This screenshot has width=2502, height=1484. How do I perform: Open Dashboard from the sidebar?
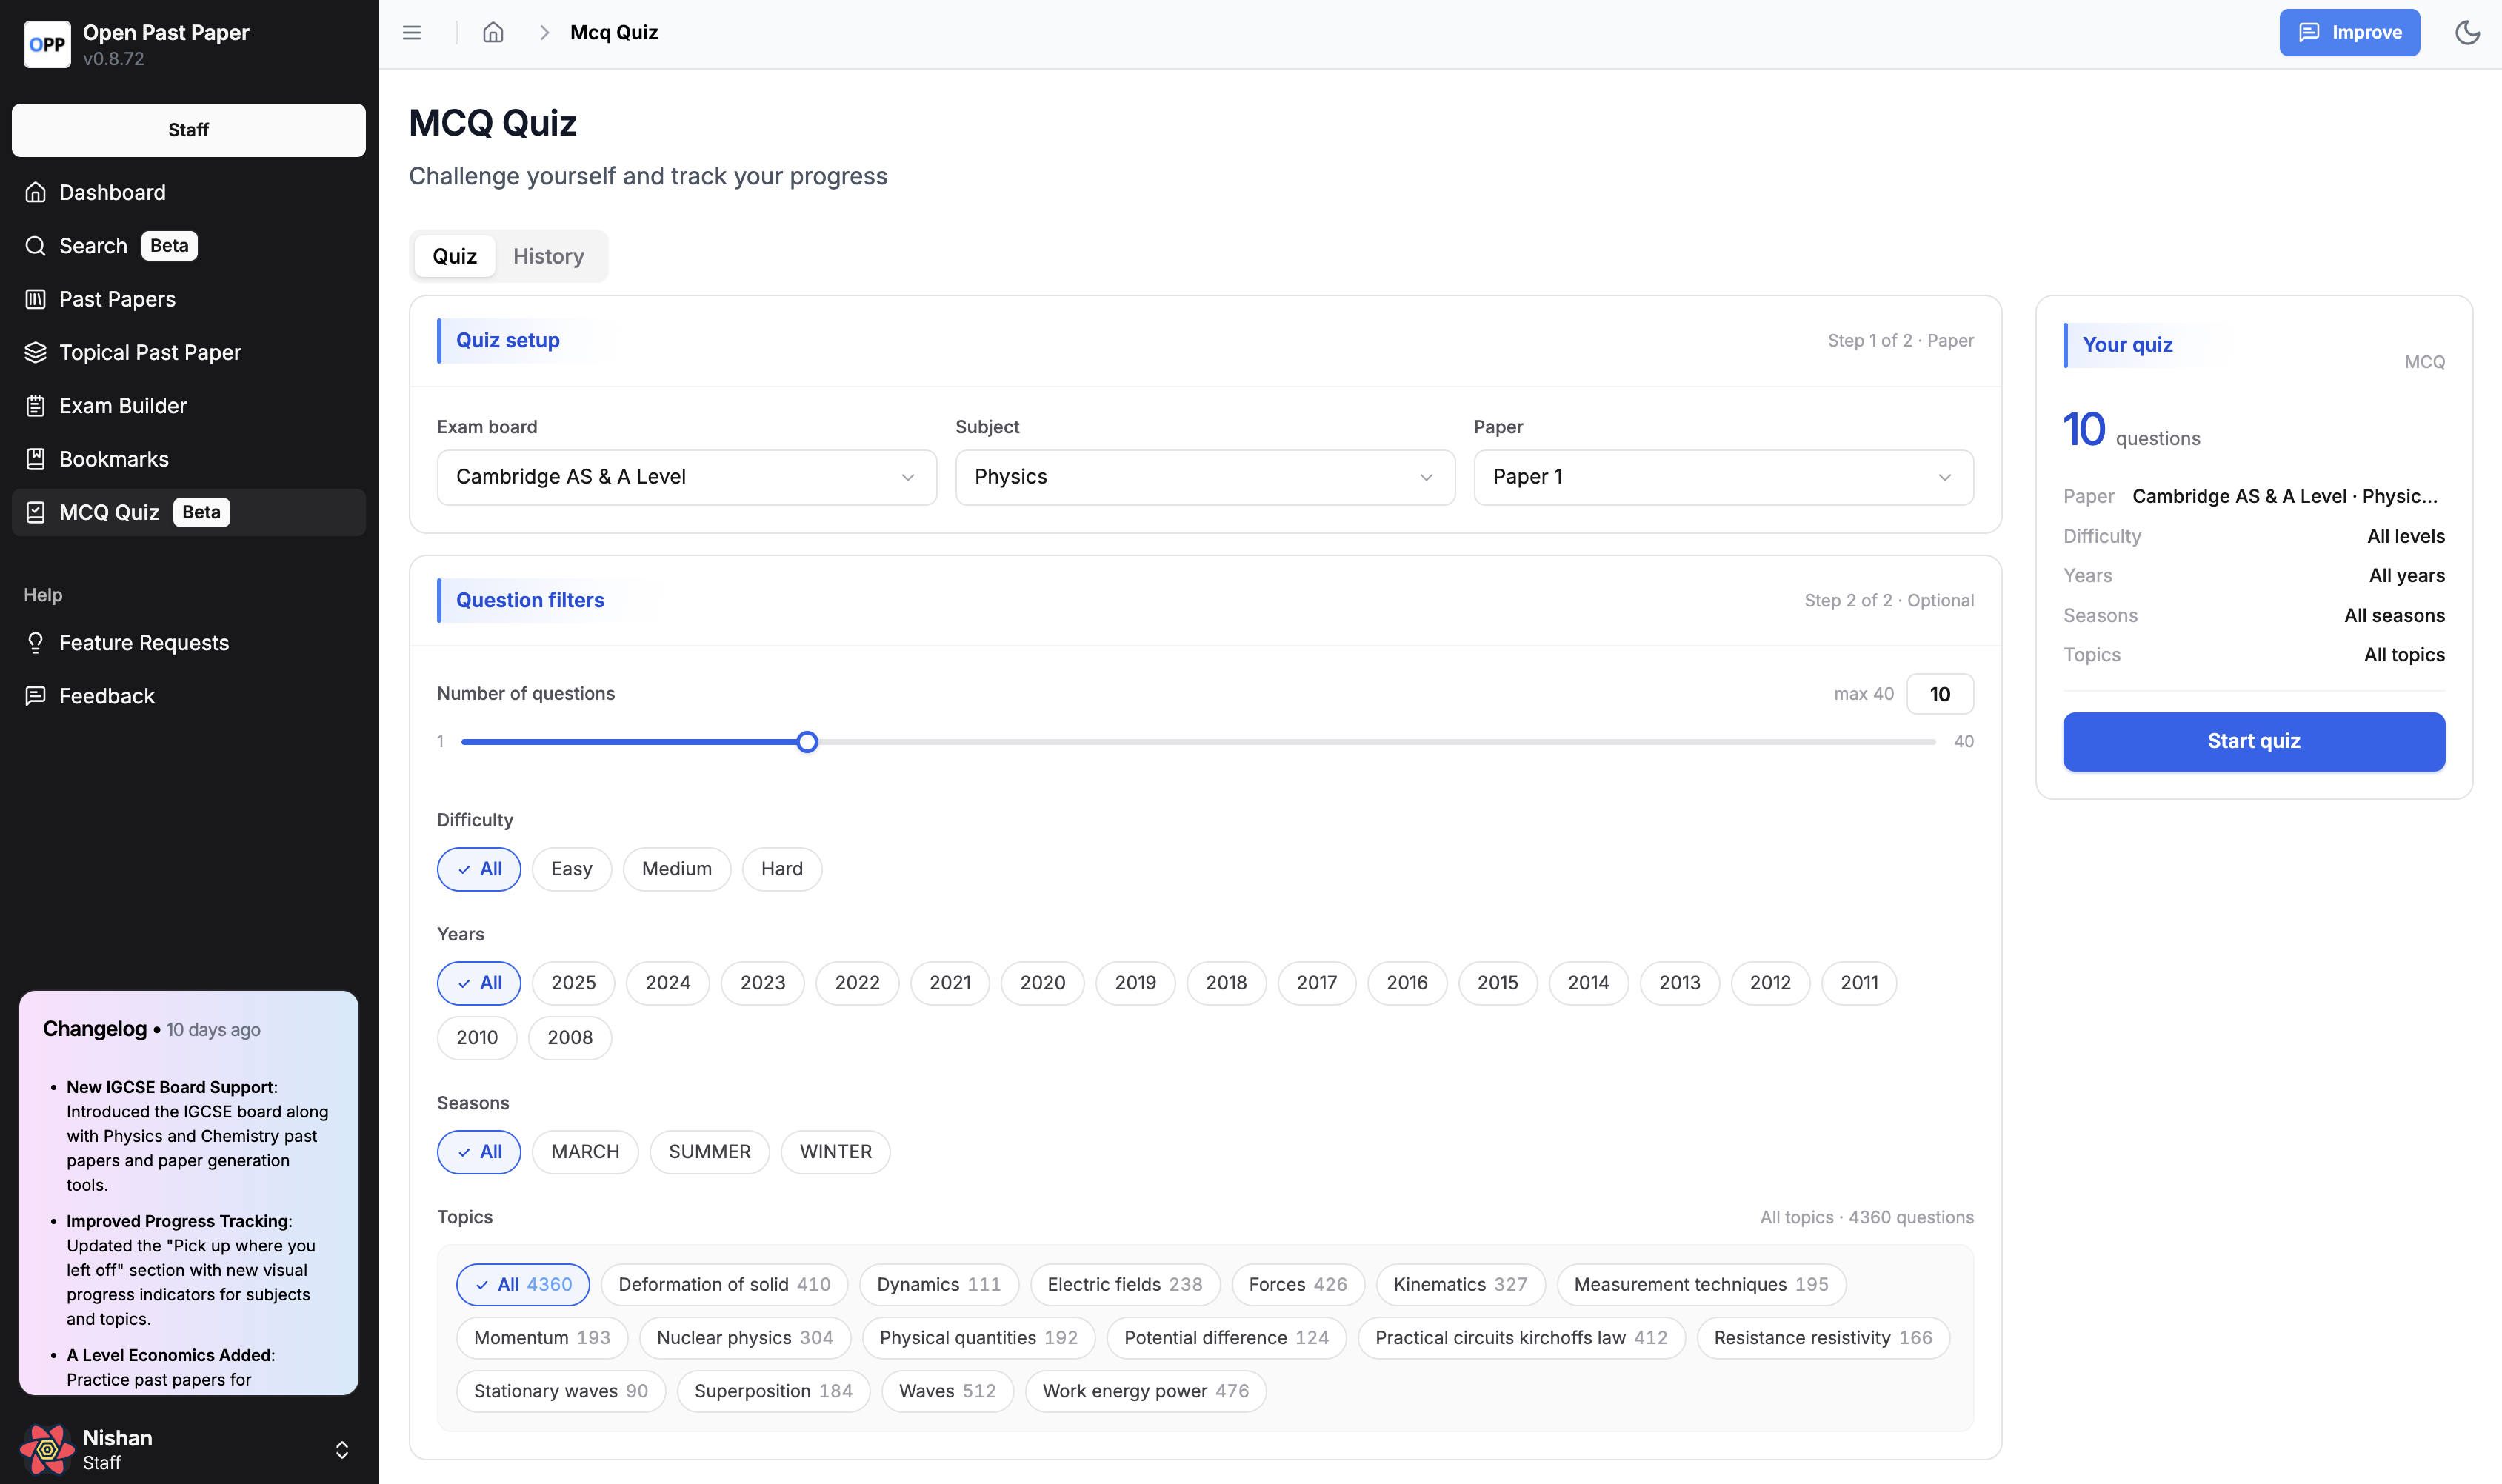tap(189, 192)
